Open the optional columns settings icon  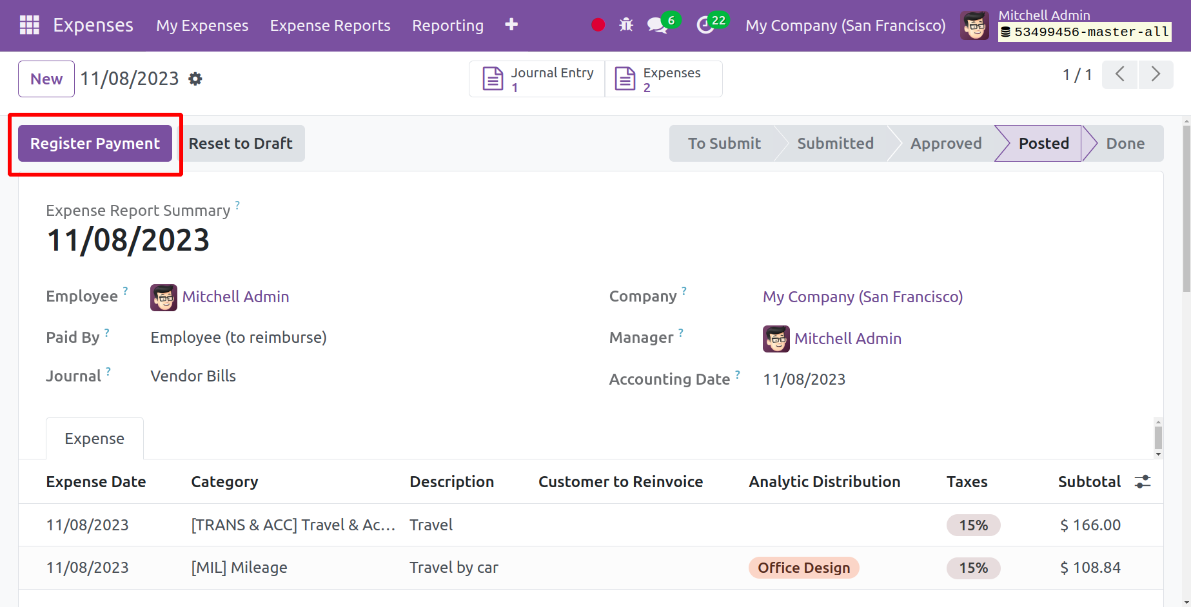1143,481
